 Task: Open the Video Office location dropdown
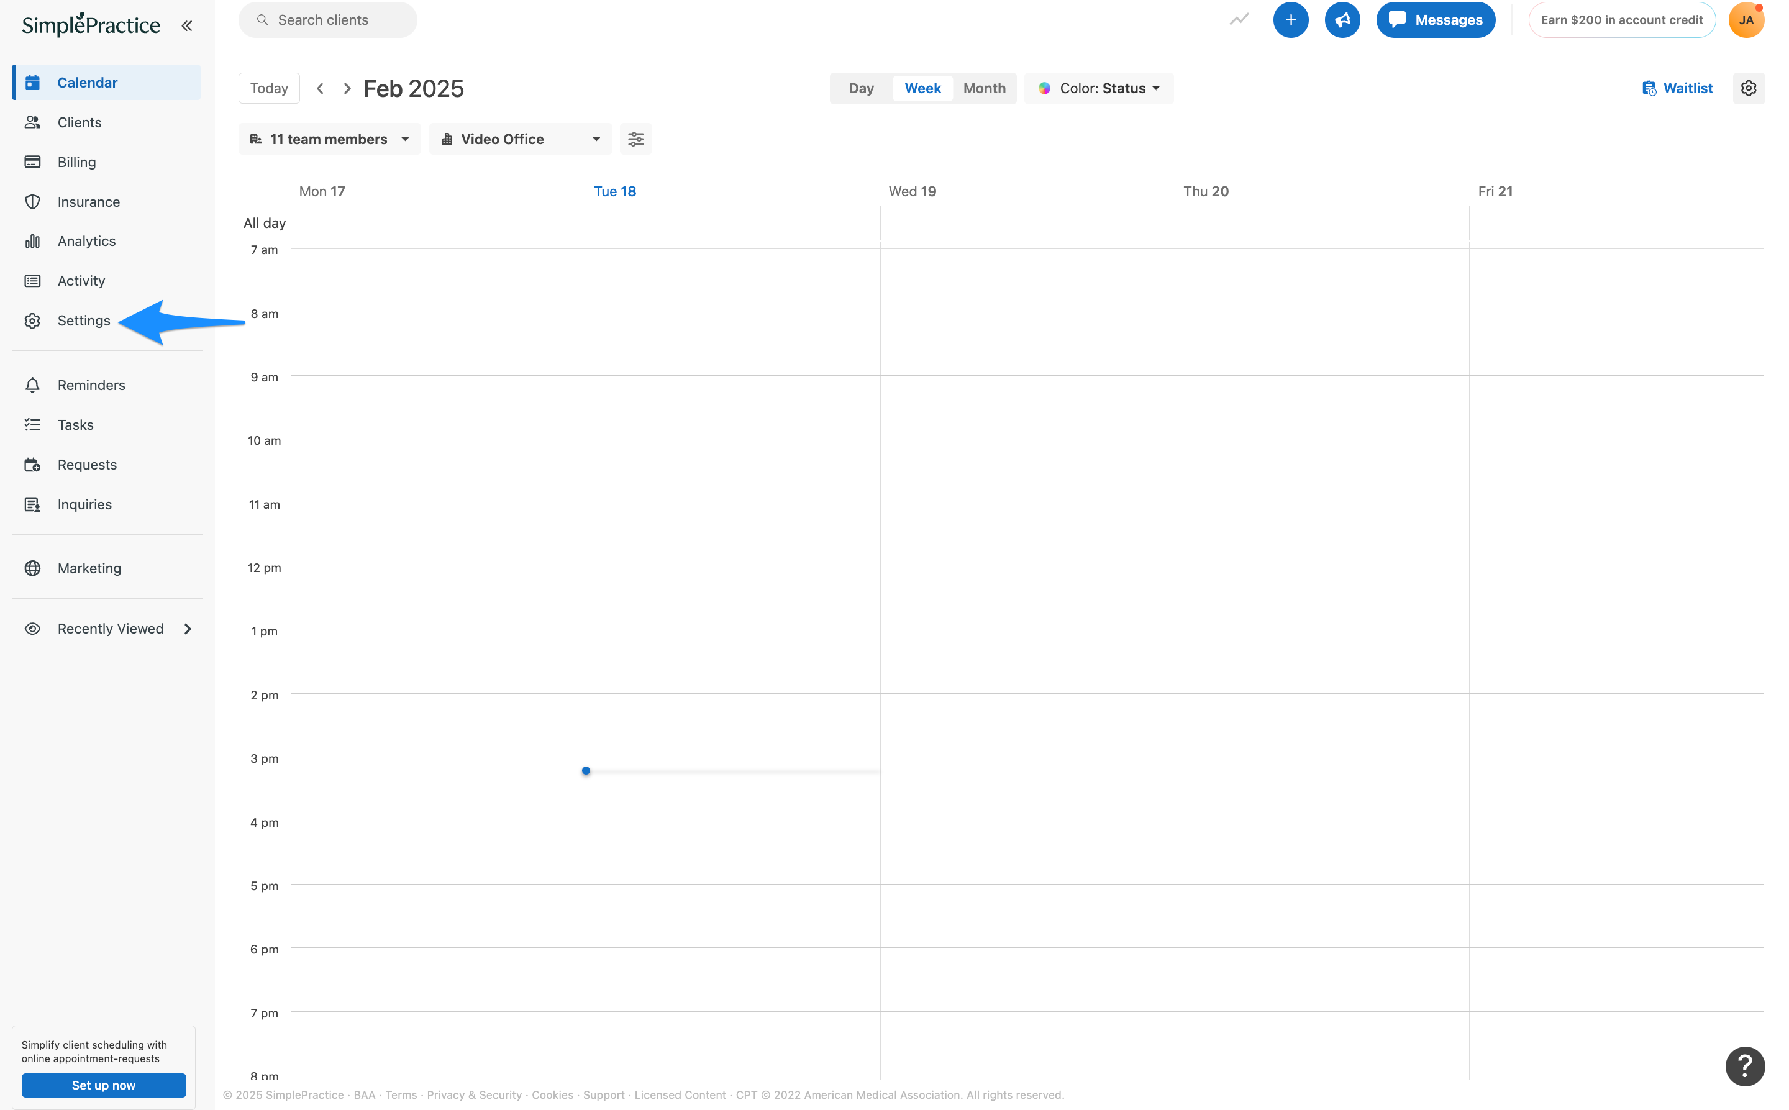pos(521,139)
